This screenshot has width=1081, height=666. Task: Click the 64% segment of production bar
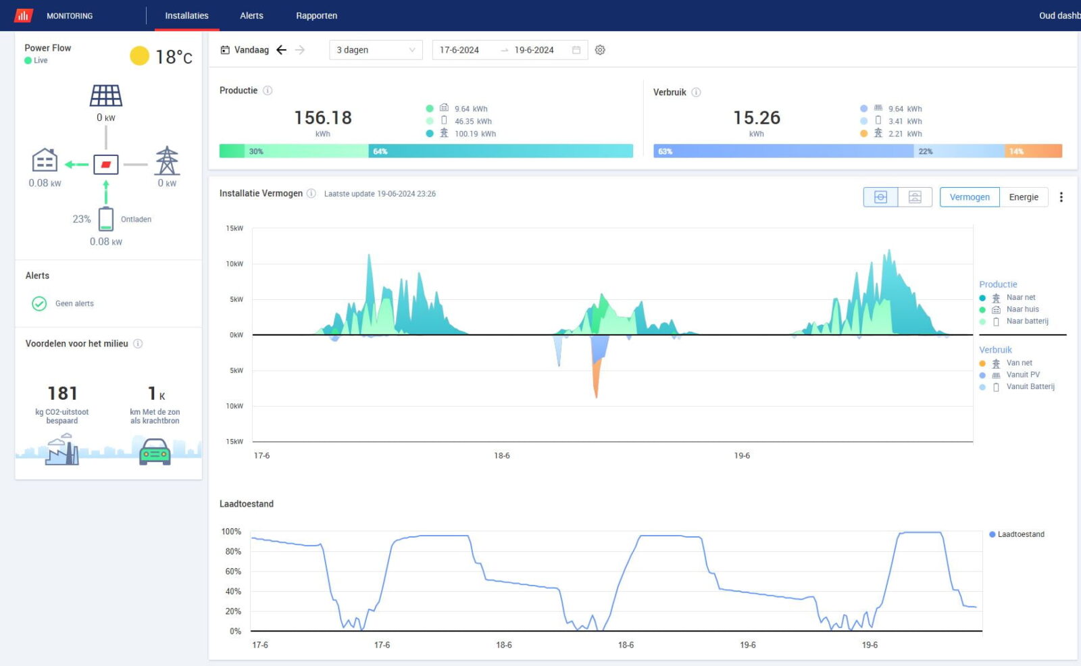(500, 151)
